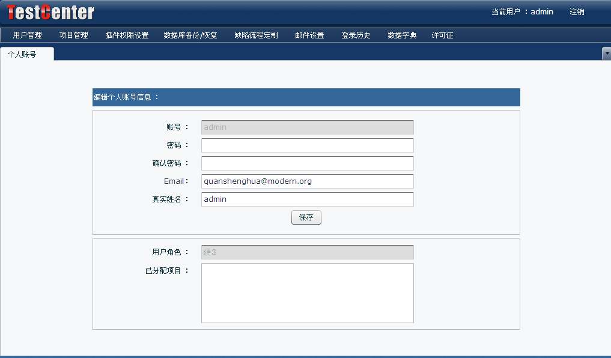Go to 缺陷流程定制 menu
The width and height of the screenshot is (611, 358).
[x=256, y=35]
